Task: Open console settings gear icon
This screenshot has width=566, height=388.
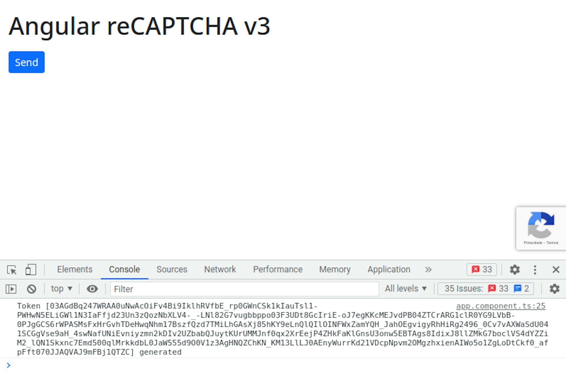Action: point(555,288)
